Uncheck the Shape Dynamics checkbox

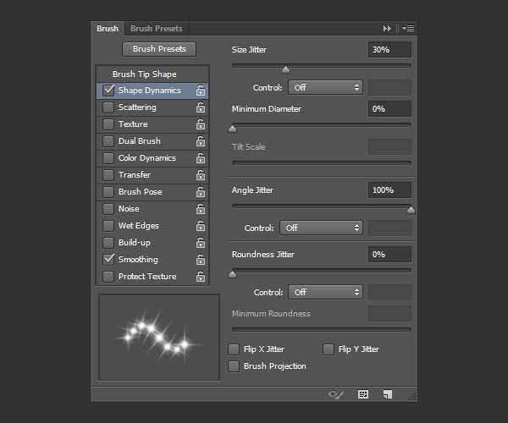coord(108,91)
